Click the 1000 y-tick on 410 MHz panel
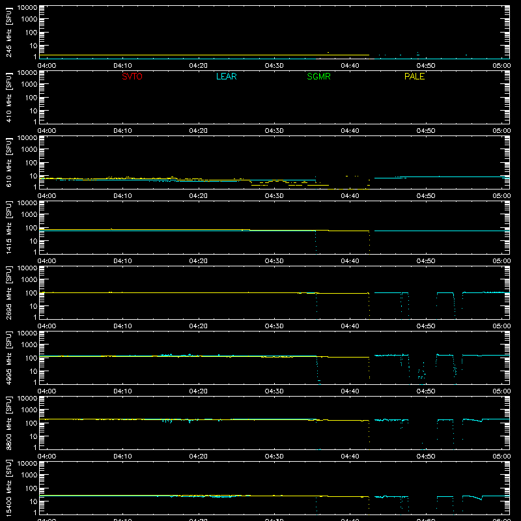 click(29, 85)
